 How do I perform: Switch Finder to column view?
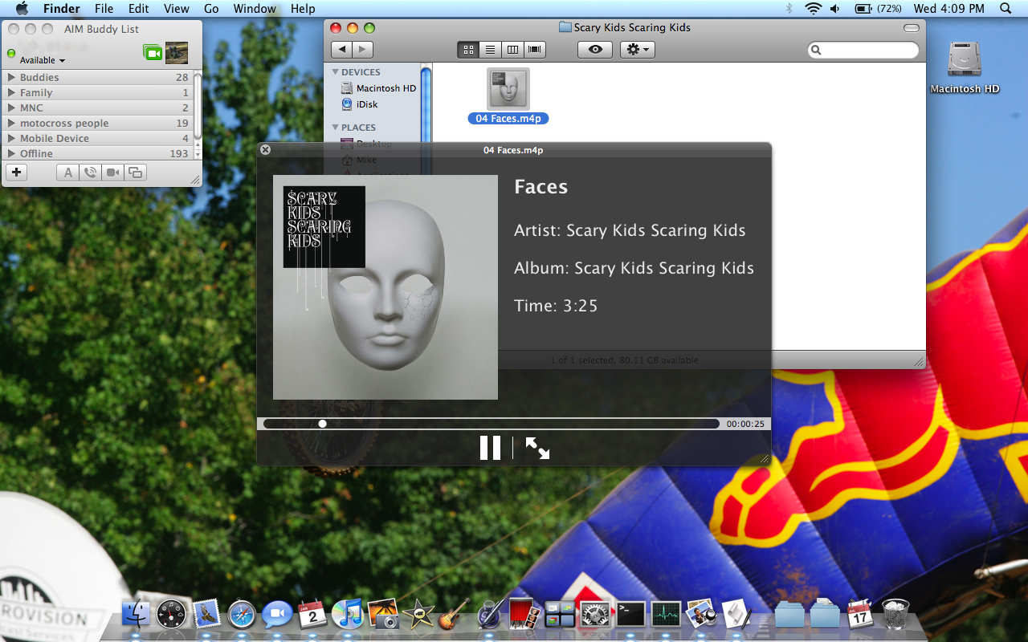512,50
